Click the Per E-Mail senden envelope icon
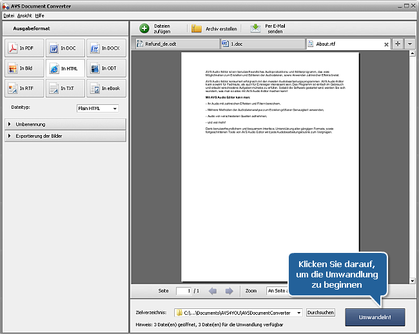Image resolution: width=419 pixels, height=334 pixels. pos(255,28)
